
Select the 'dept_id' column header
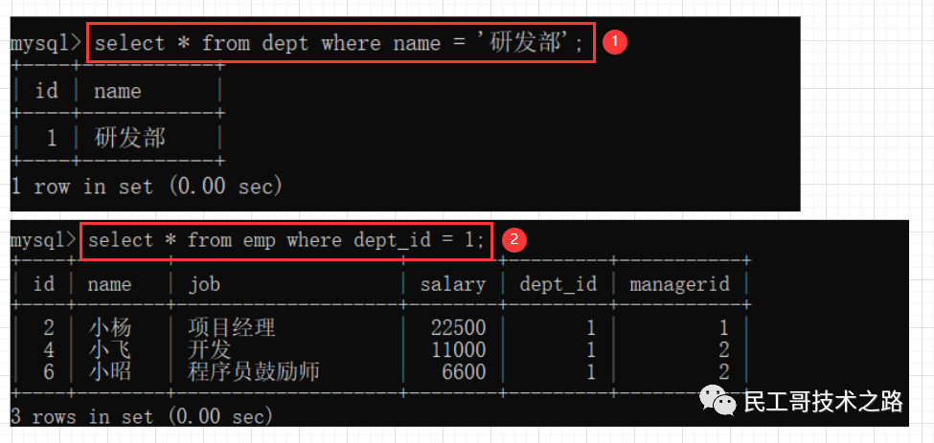click(x=558, y=284)
